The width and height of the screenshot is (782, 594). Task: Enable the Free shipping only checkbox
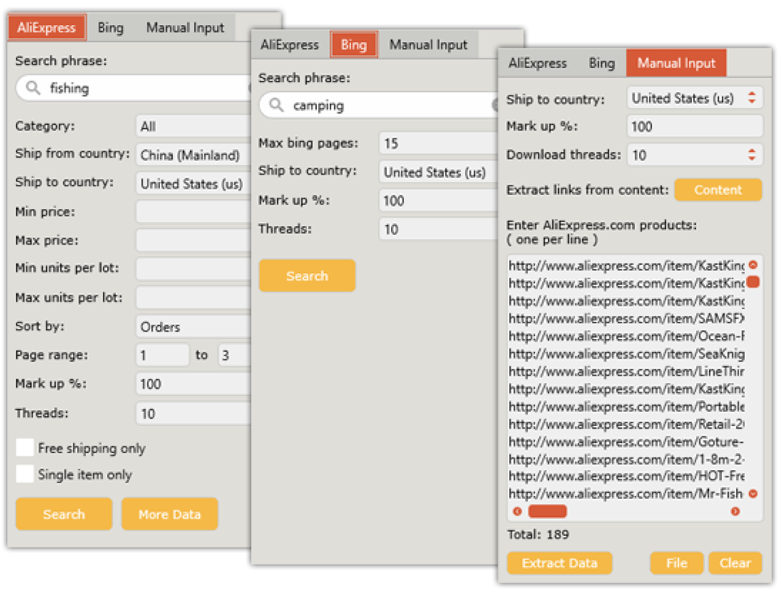pos(24,447)
